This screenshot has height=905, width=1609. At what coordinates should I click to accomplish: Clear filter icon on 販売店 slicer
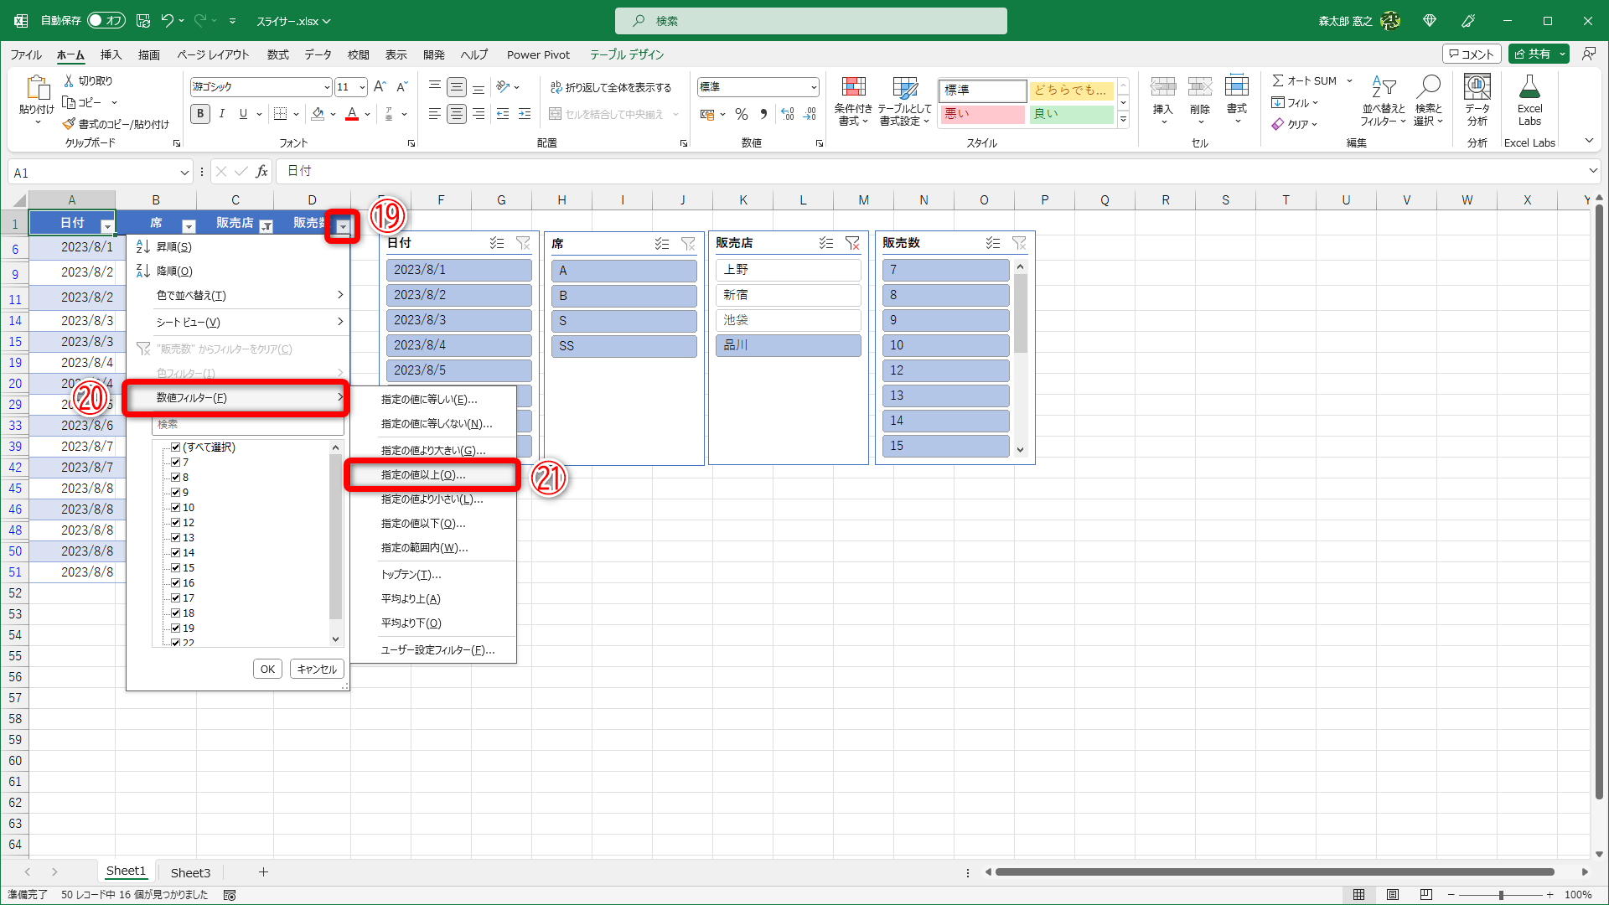(852, 243)
